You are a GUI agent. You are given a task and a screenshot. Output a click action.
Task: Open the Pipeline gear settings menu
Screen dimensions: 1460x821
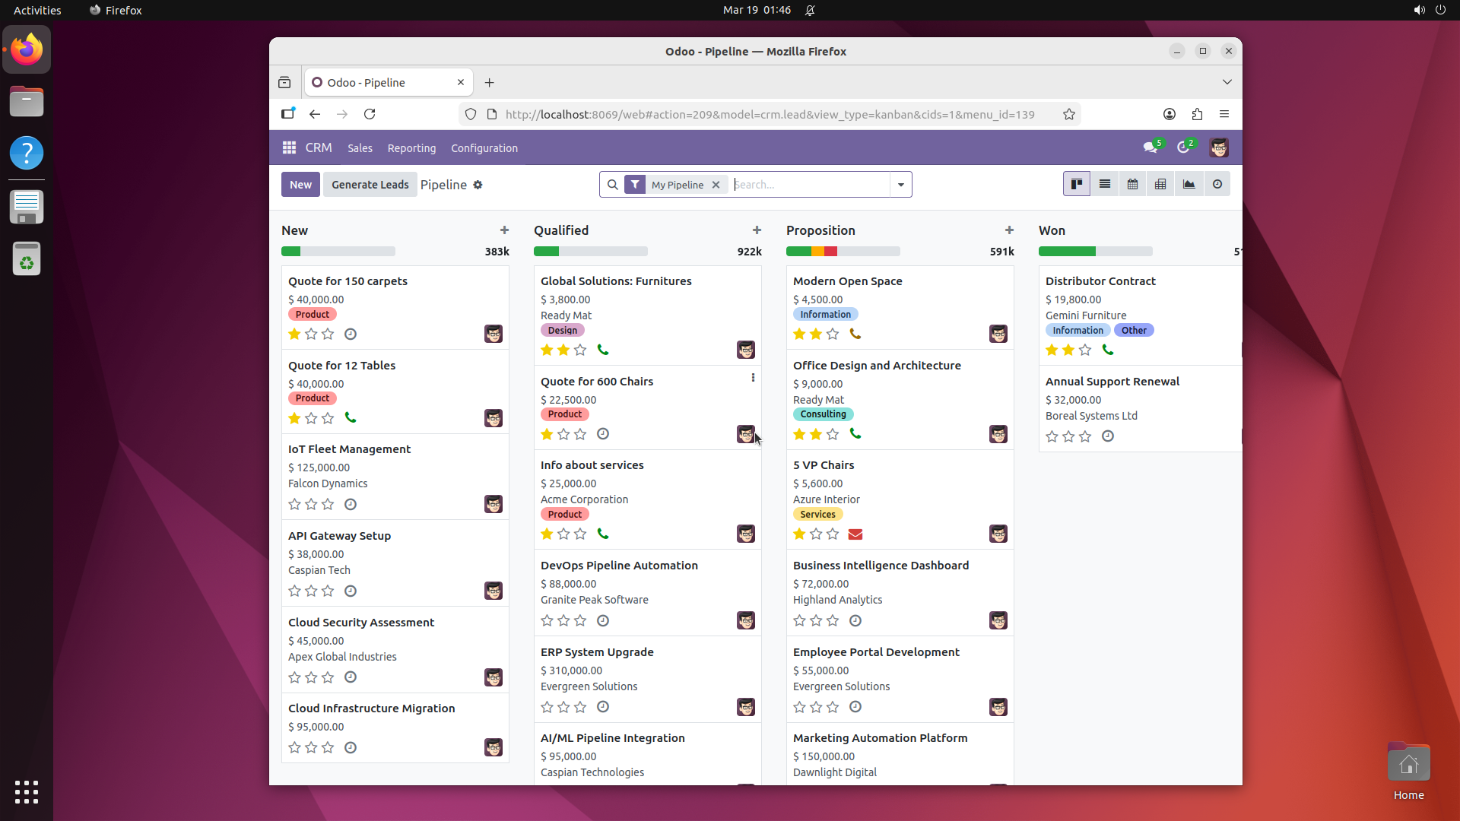click(478, 185)
